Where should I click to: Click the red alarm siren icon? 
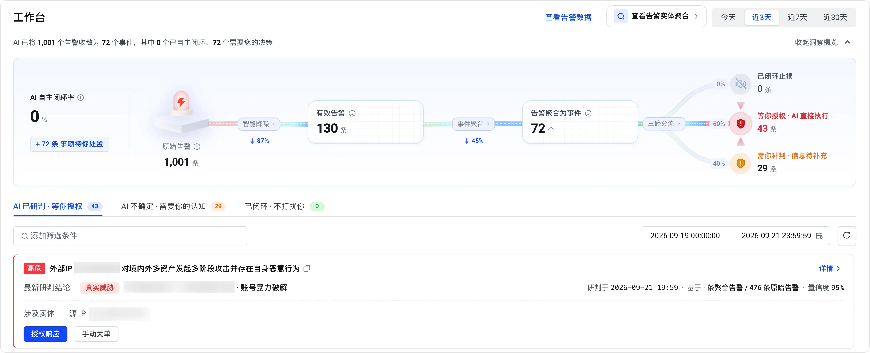pos(181,103)
